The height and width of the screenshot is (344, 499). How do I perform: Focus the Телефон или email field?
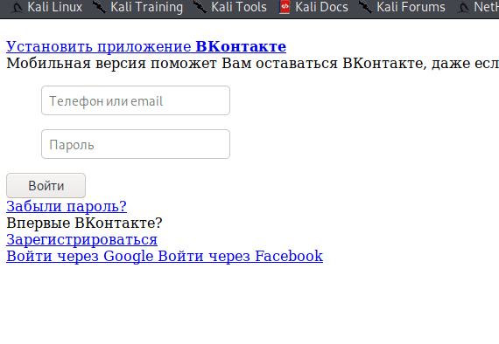click(x=136, y=100)
